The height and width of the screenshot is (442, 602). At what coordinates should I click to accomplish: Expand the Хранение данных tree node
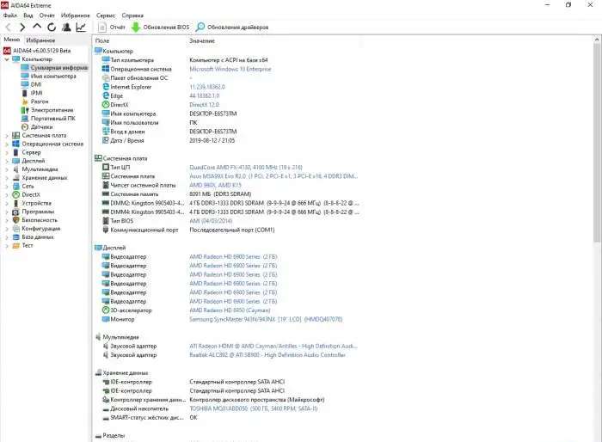click(7, 178)
